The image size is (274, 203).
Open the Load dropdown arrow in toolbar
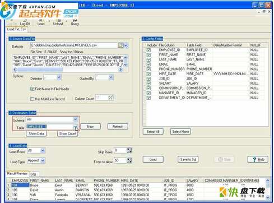[x=49, y=21]
